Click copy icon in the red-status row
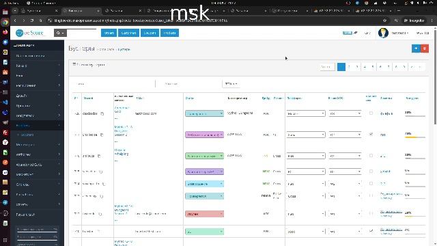This screenshot has height=246, width=437. [x=100, y=214]
